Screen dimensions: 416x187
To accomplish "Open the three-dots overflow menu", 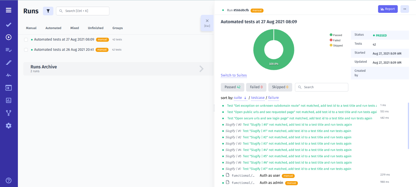I will tap(405, 9).
